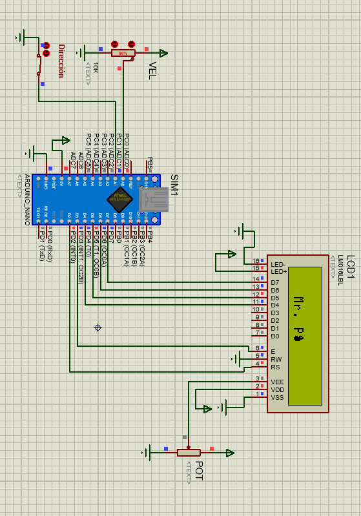Screen dimensions: 361x516
Task: Click the left-arrow button above the 86% potentiometer
Action: [x=114, y=44]
